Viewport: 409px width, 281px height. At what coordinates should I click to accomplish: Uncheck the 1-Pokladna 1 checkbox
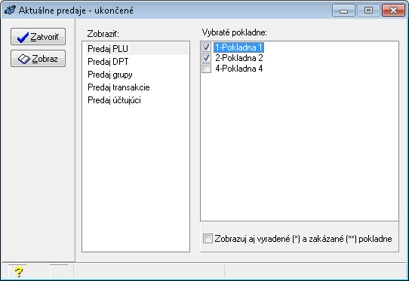tap(206, 47)
